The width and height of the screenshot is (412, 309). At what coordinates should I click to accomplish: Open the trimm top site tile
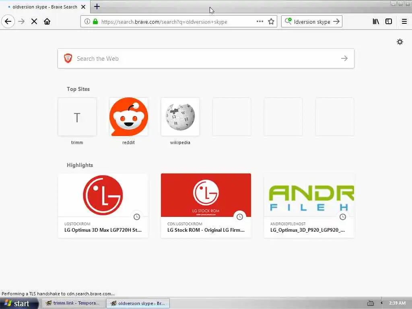coord(77,117)
